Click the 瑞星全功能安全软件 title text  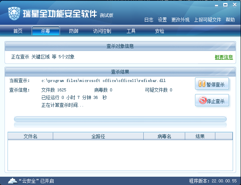[x=60, y=14]
